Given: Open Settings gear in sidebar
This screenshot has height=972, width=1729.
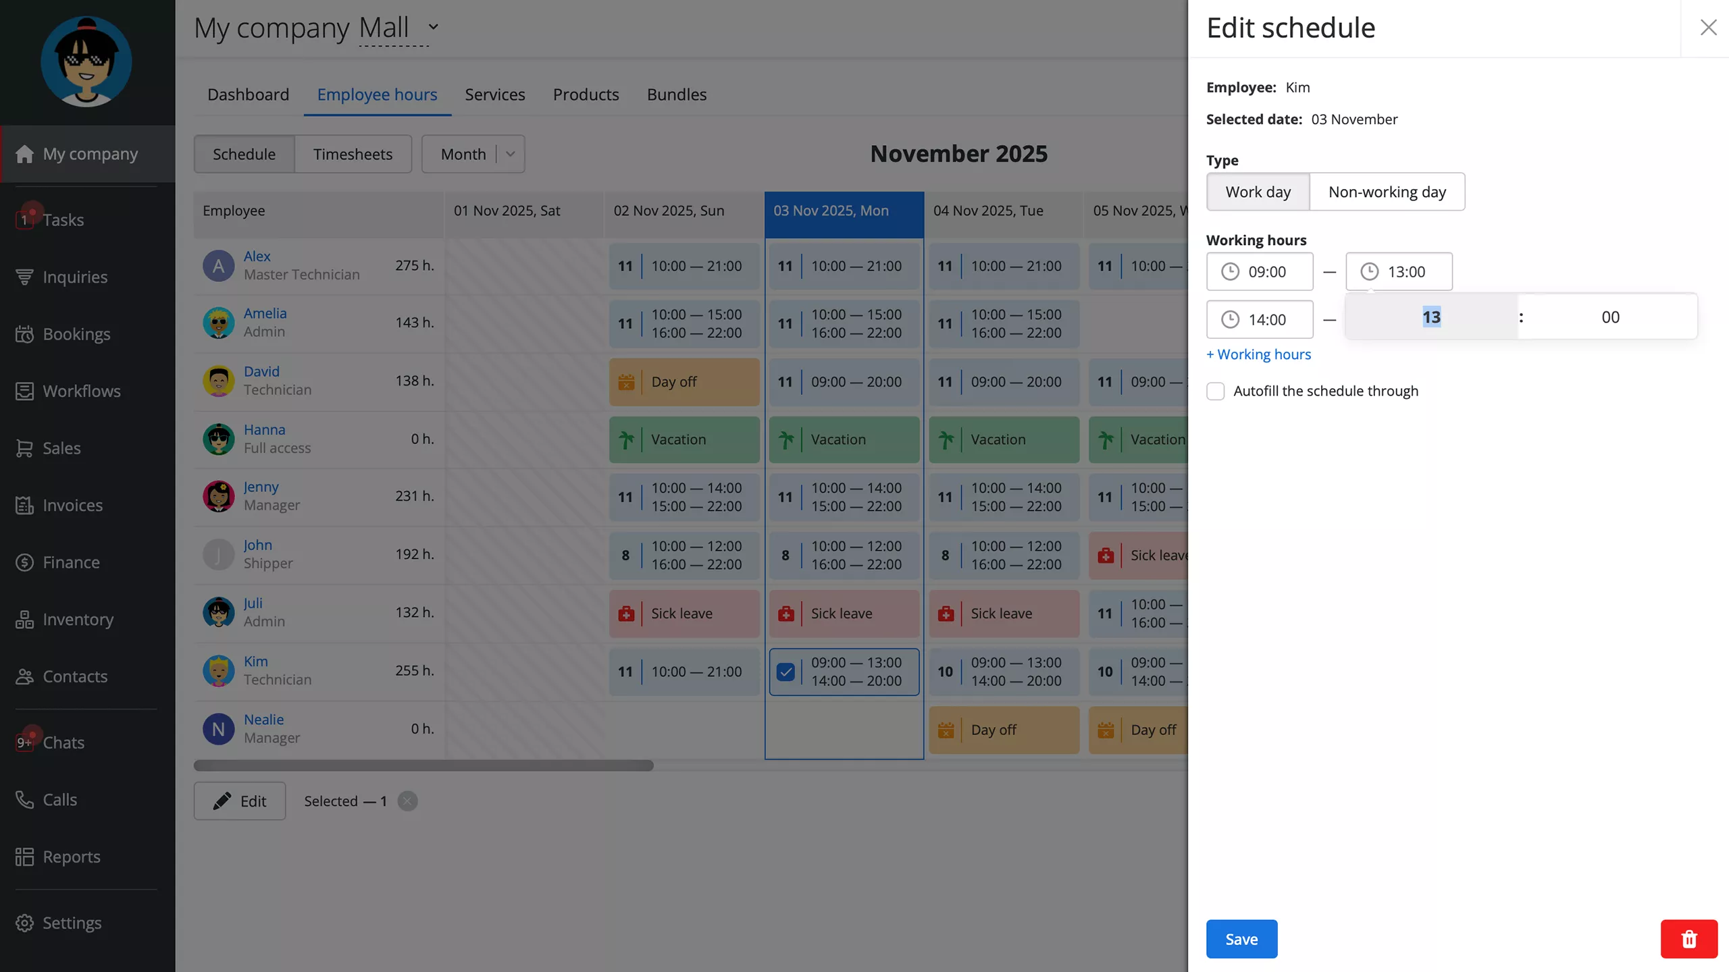Looking at the screenshot, I should tap(24, 923).
